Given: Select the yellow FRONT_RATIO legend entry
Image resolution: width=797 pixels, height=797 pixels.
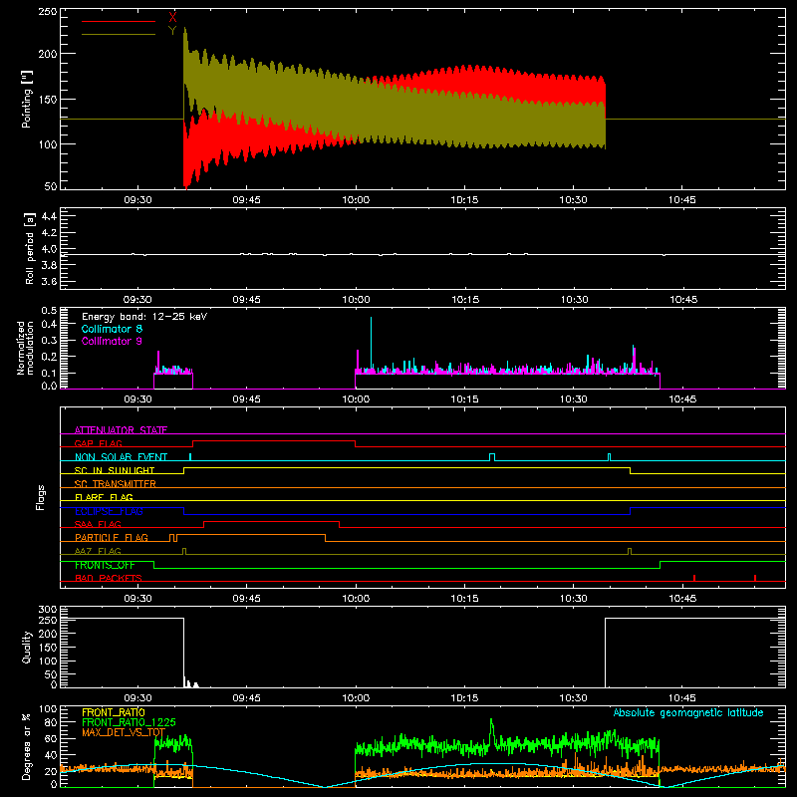Looking at the screenshot, I should 114,712.
